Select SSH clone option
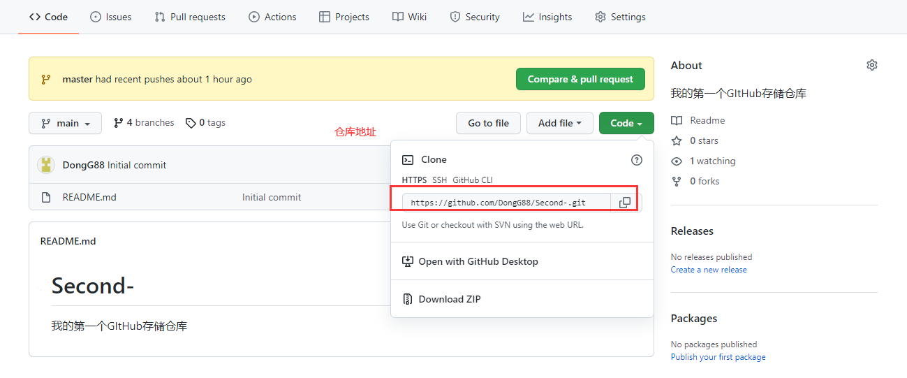Image resolution: width=907 pixels, height=378 pixels. pos(439,180)
